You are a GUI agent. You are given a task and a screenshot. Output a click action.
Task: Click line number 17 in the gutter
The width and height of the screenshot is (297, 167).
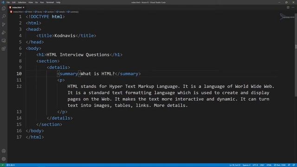pos(19,137)
